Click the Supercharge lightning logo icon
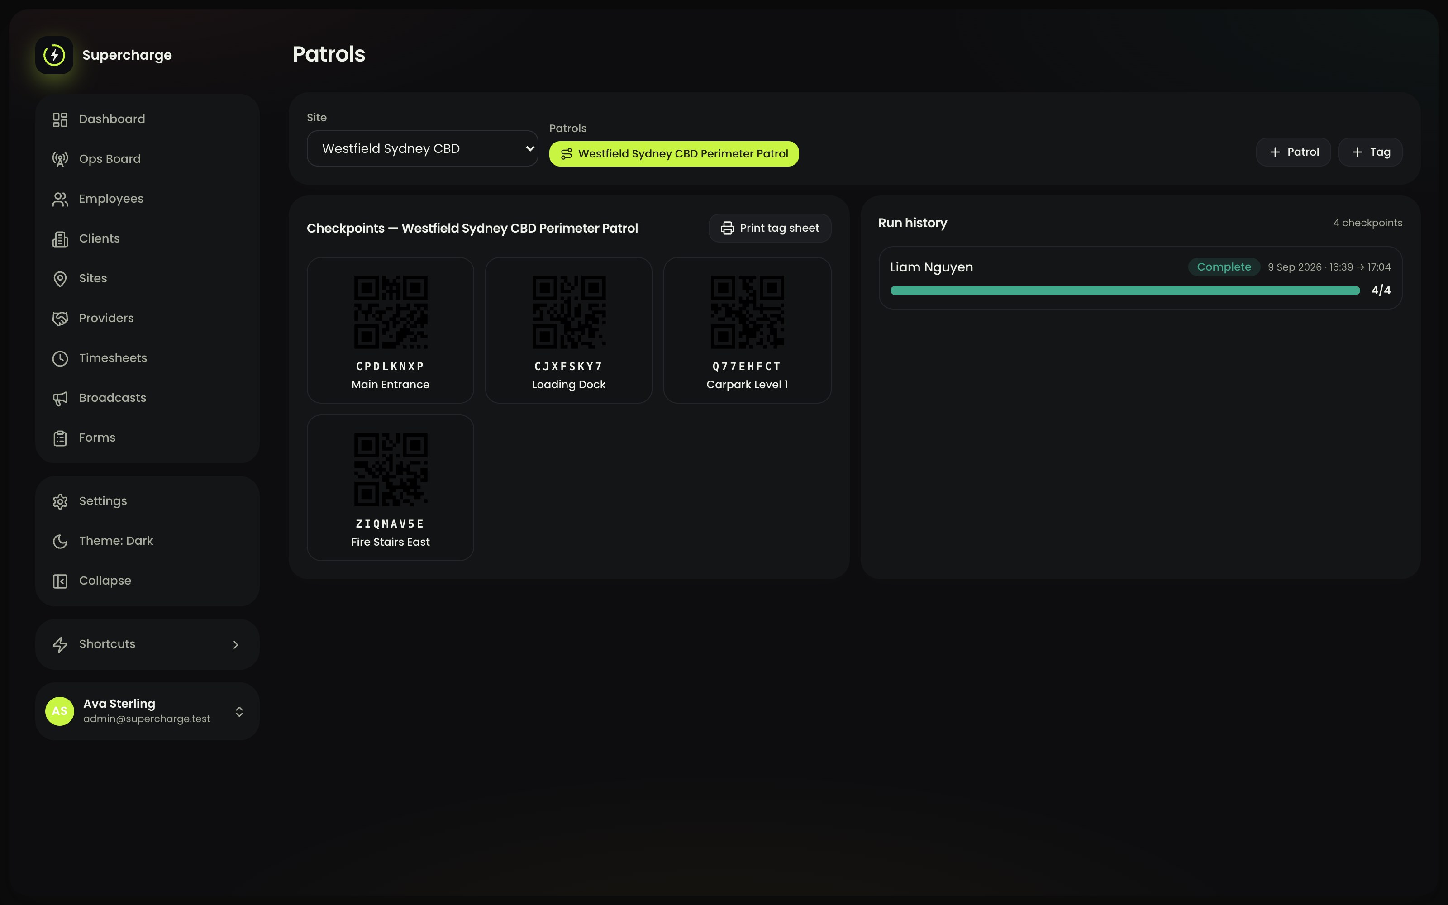 pos(54,55)
